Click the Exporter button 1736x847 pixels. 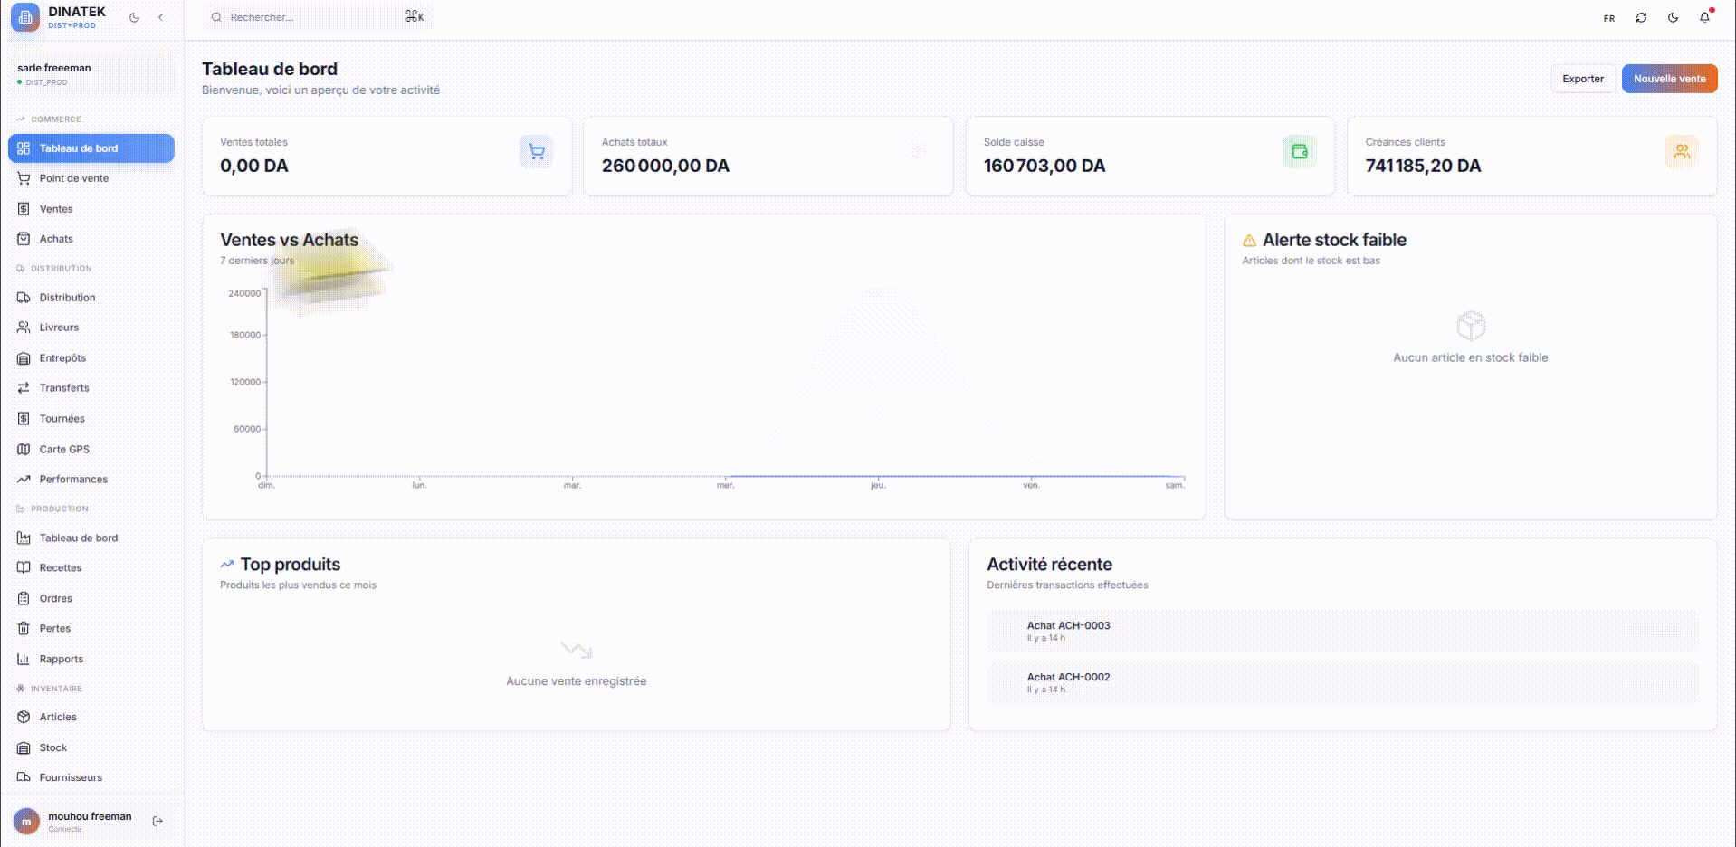pos(1582,79)
